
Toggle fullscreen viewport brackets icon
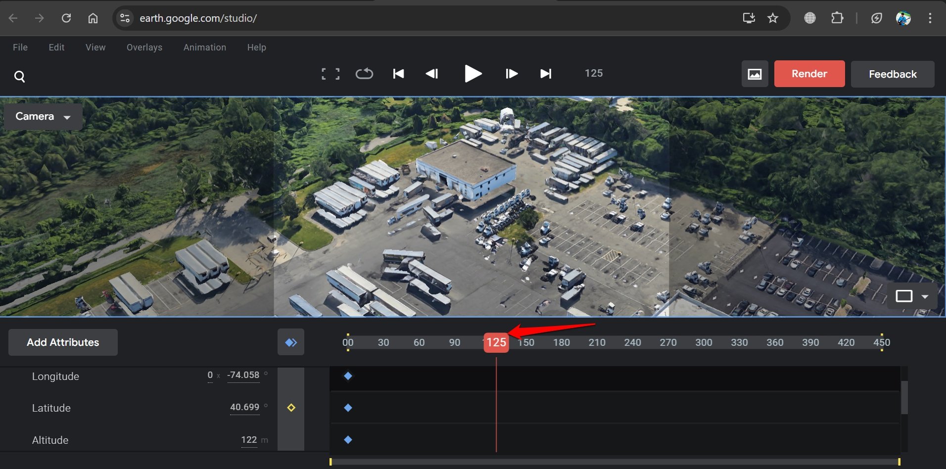click(331, 74)
